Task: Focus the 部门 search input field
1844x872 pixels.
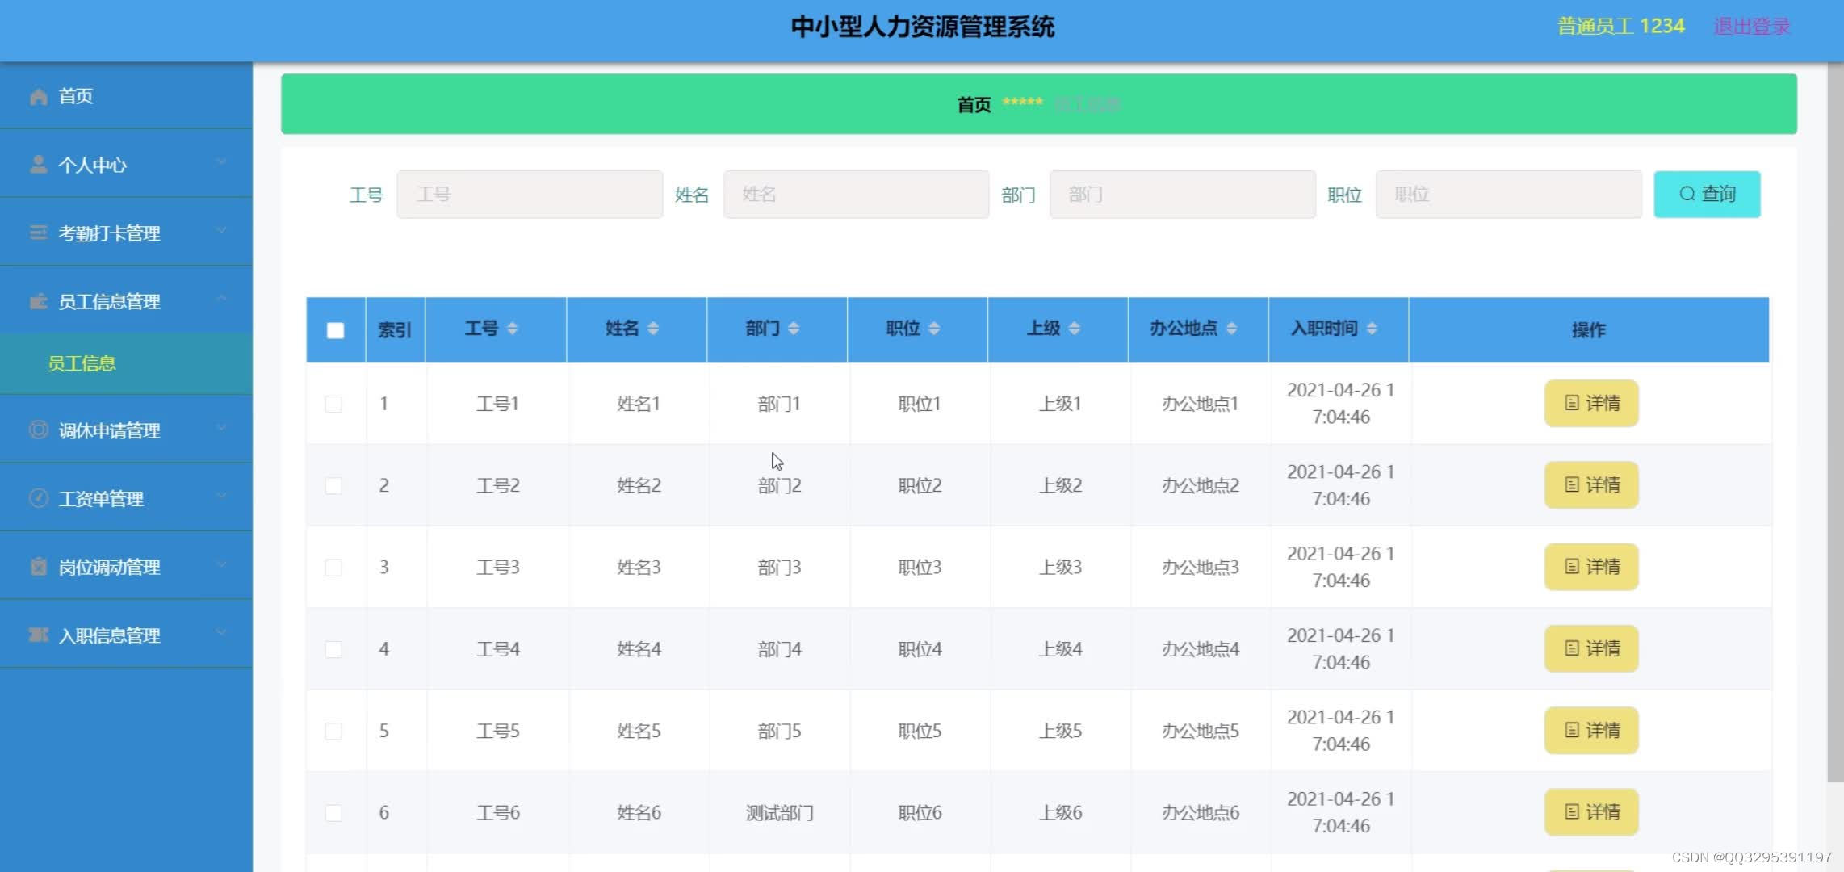Action: click(x=1182, y=194)
